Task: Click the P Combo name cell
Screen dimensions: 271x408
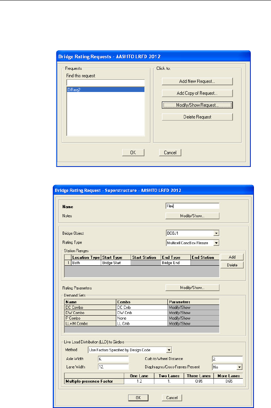Action: coord(90,318)
